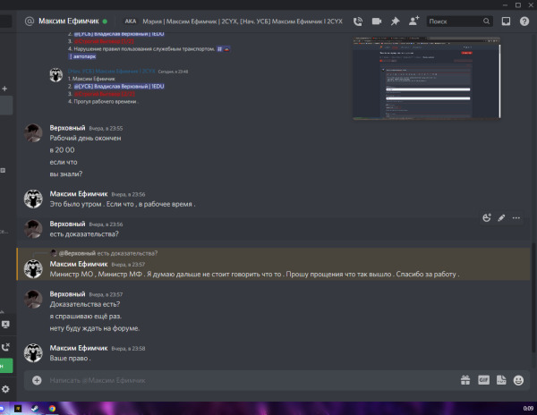Screen dimensions: 537x415
Task: Click the Написать message input field
Action: point(251,380)
